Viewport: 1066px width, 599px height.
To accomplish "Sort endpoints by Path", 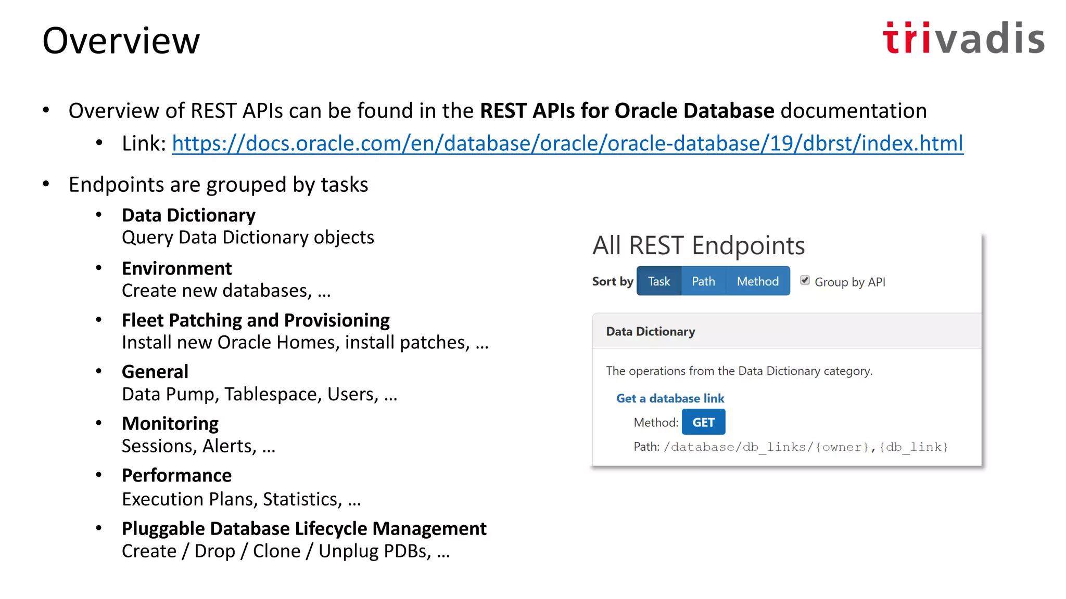I will (x=703, y=281).
